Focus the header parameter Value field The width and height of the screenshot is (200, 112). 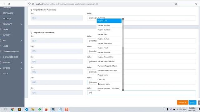click(x=141, y=18)
